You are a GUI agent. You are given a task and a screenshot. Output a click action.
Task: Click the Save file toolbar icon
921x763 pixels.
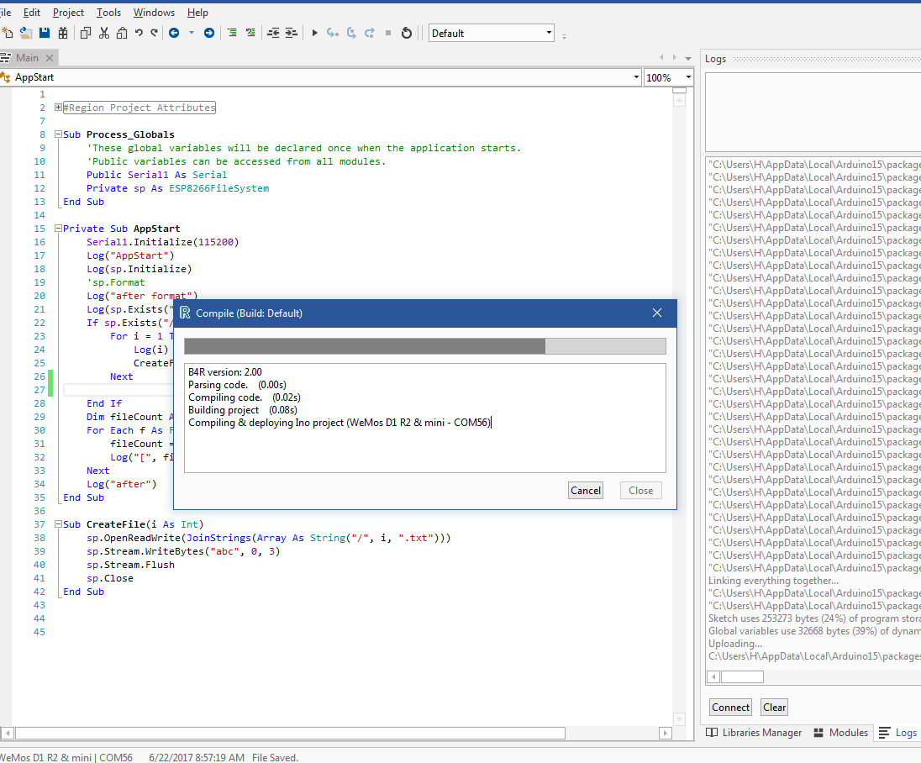(45, 33)
